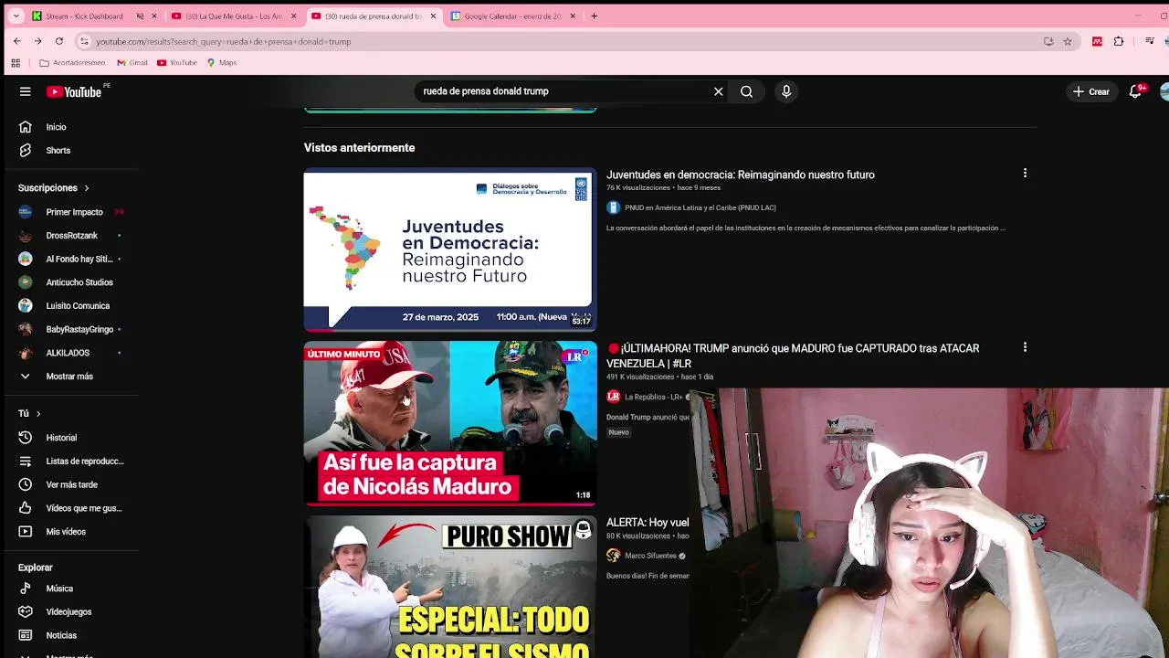Open Videojuegos under Explorar

click(x=69, y=612)
